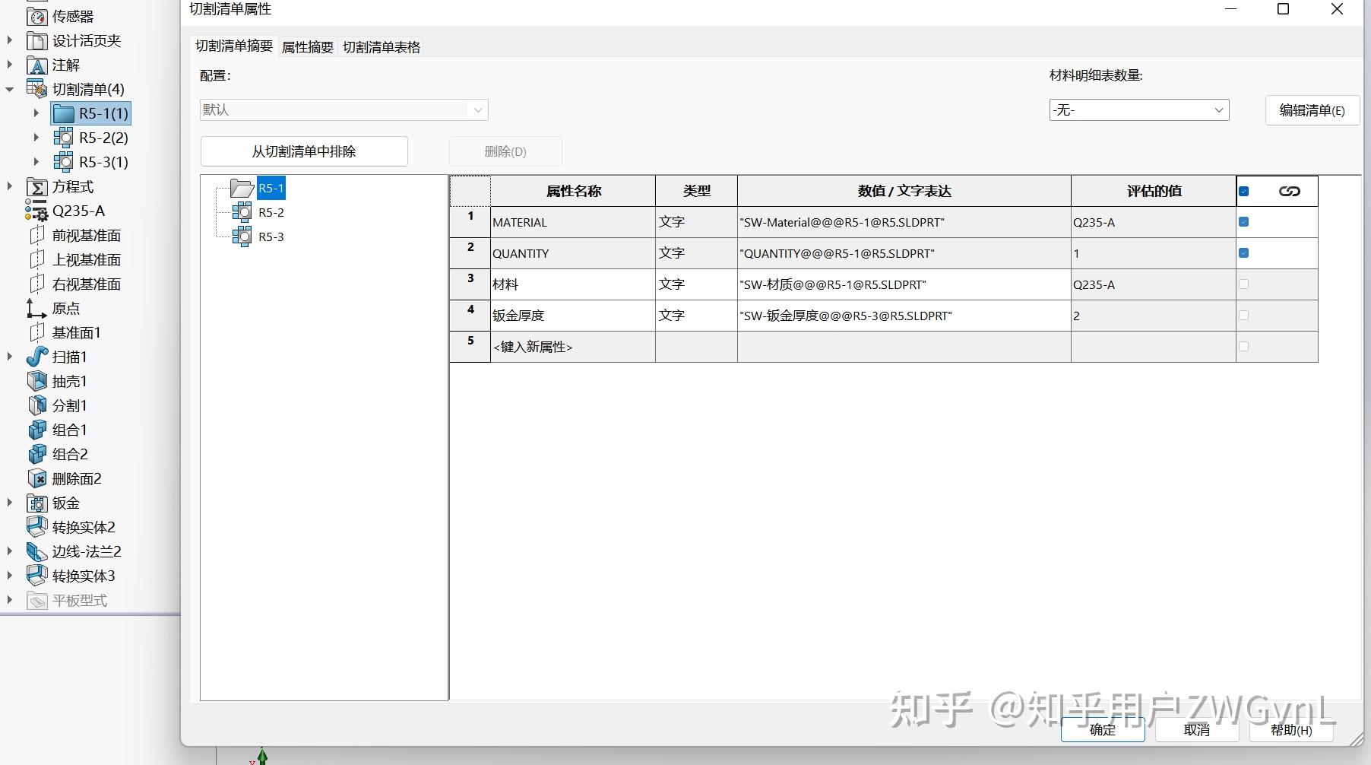Image resolution: width=1371 pixels, height=765 pixels.
Task: Select the R5-3(1) cut list item icon
Action: (x=64, y=162)
